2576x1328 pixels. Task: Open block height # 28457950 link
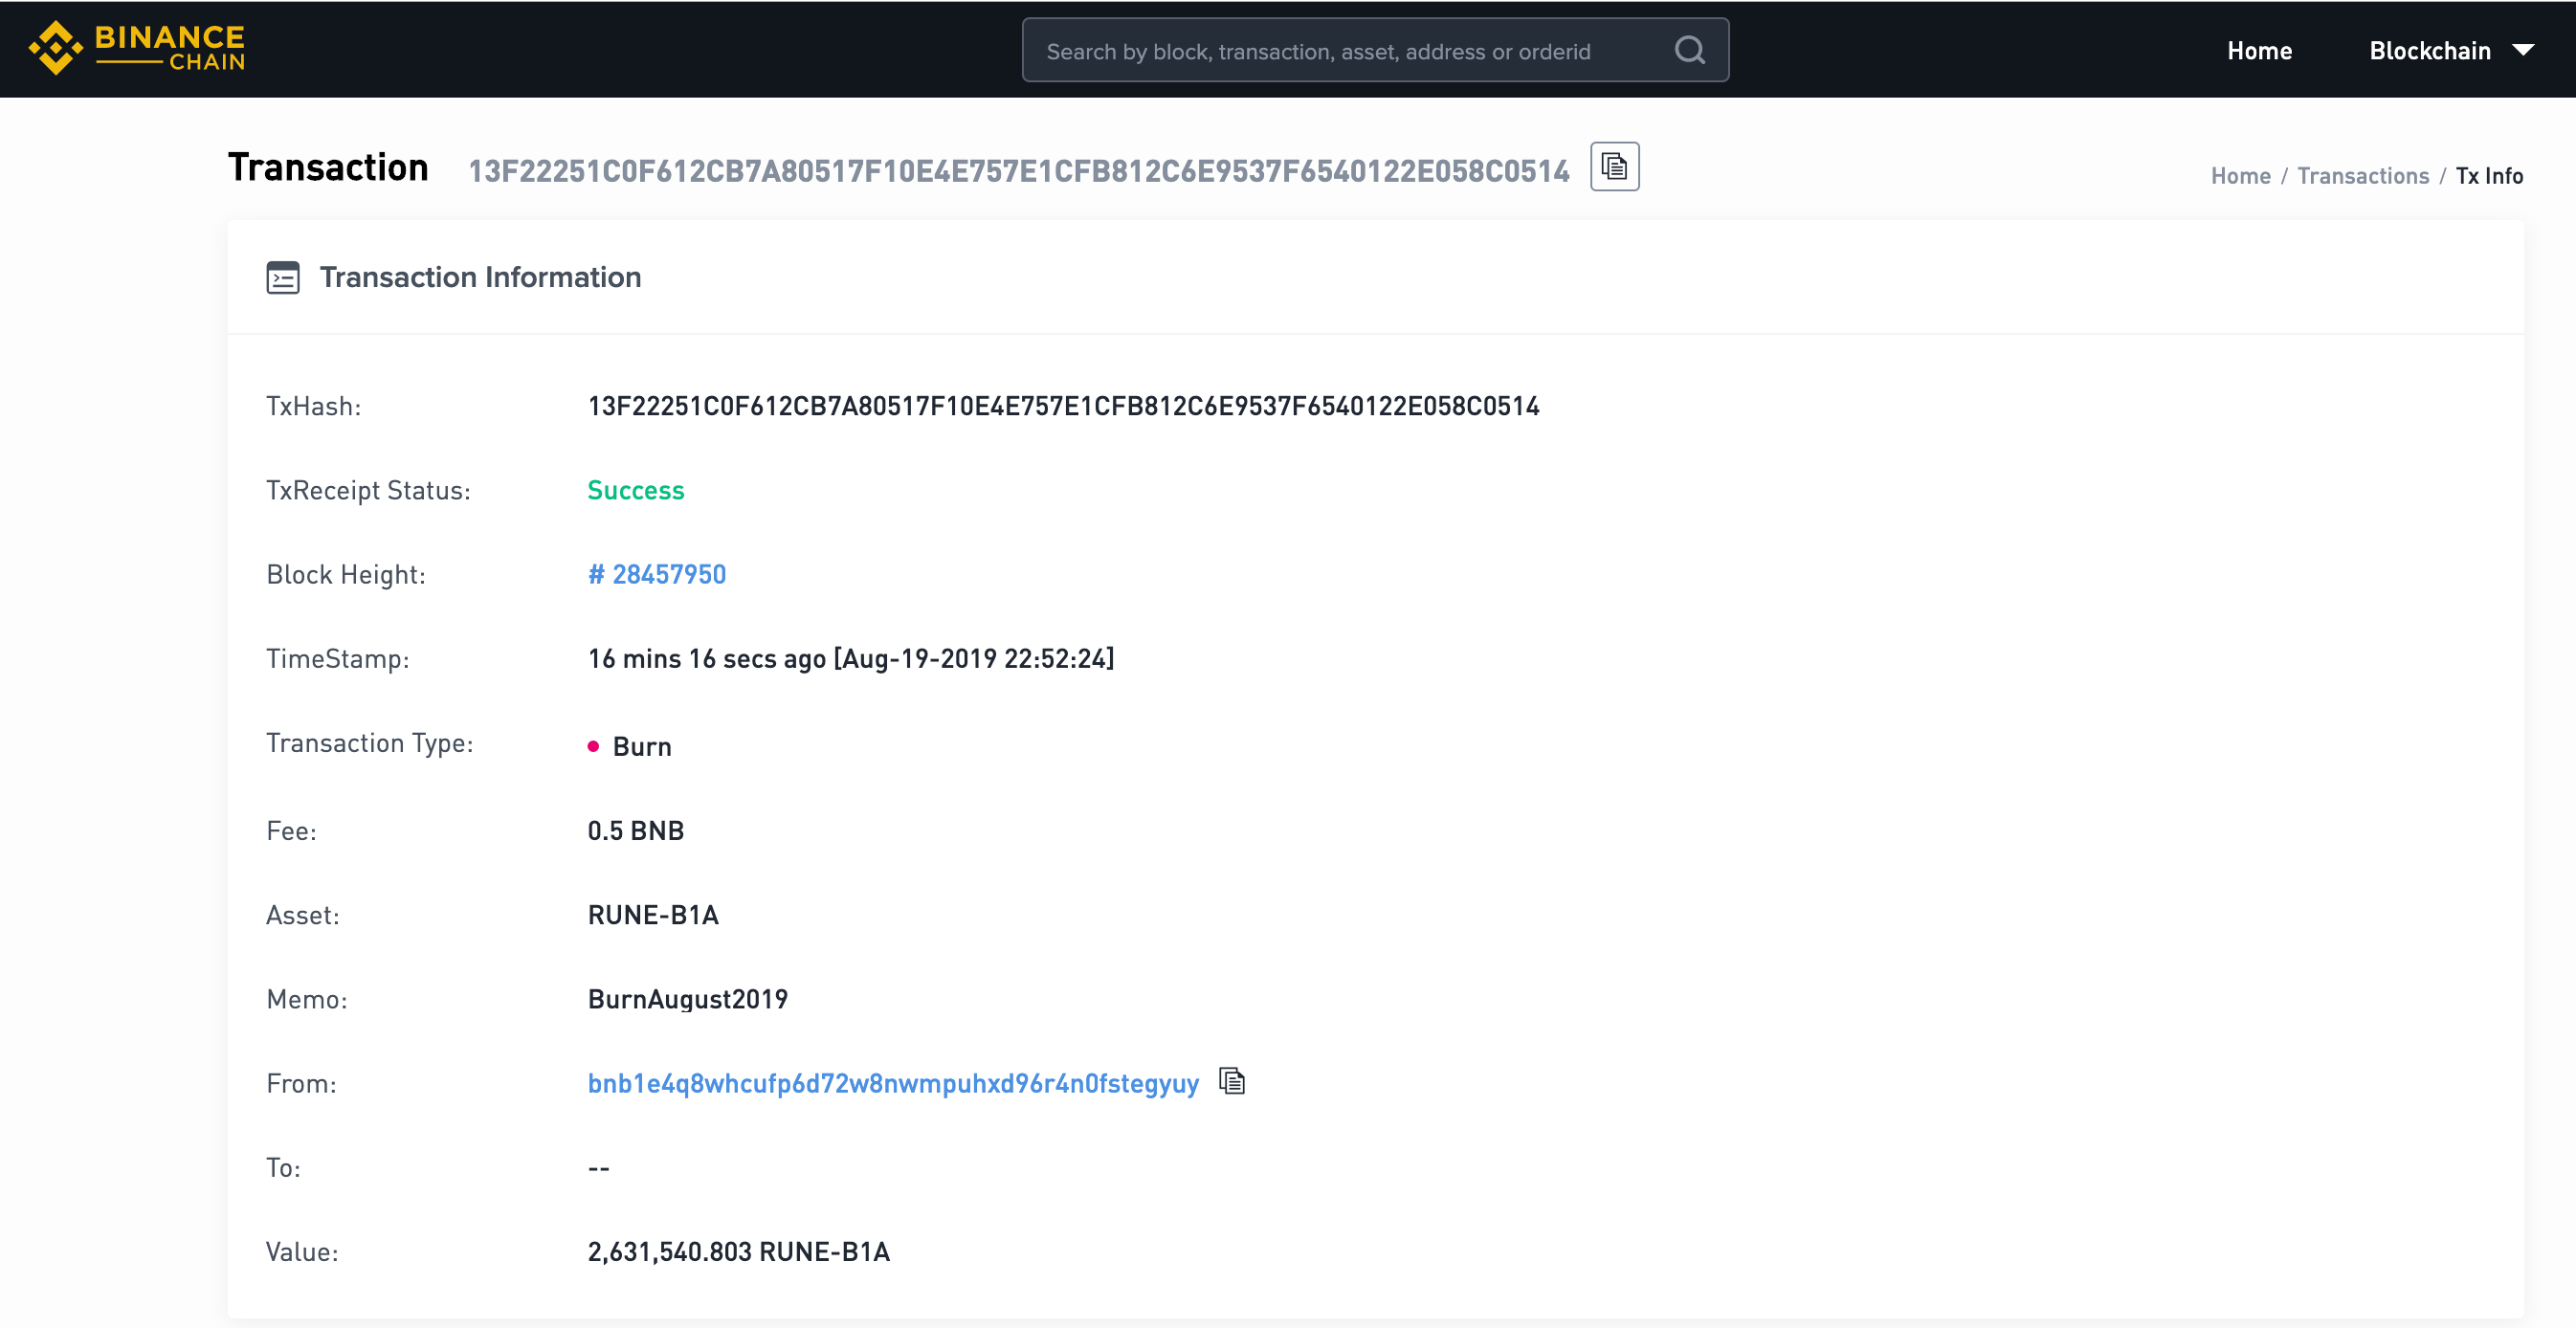(657, 574)
